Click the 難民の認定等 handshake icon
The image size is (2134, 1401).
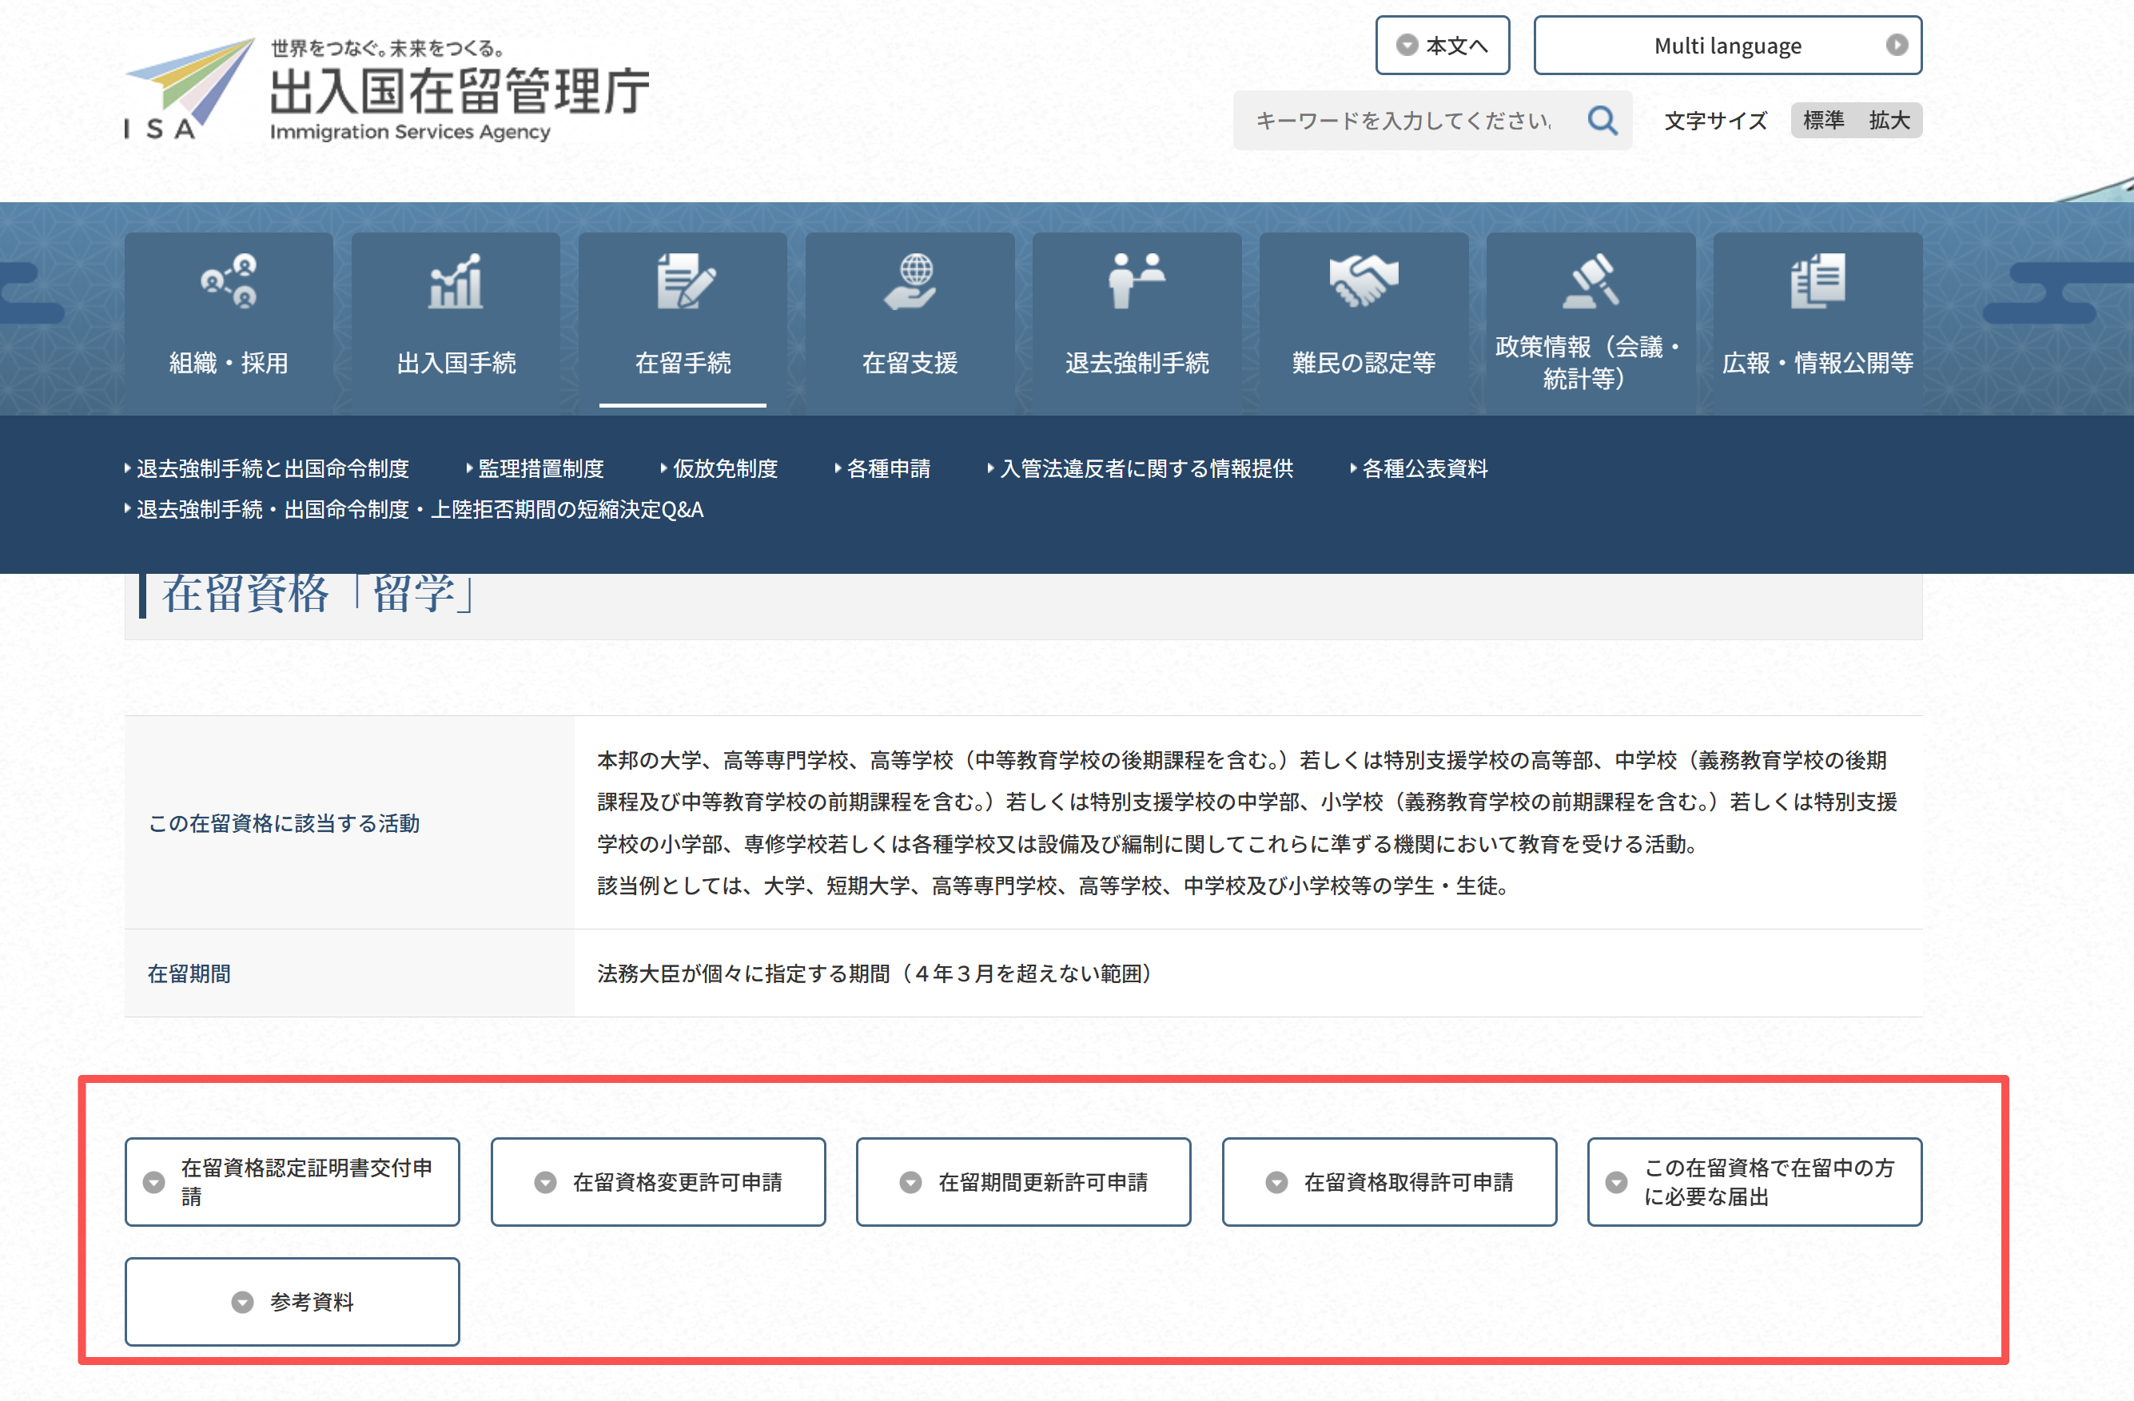click(1363, 281)
